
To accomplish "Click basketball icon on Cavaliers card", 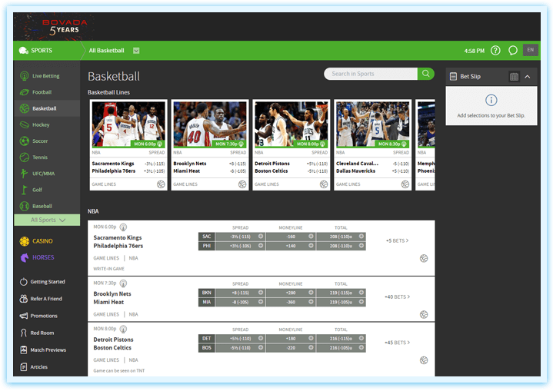I will 405,184.
